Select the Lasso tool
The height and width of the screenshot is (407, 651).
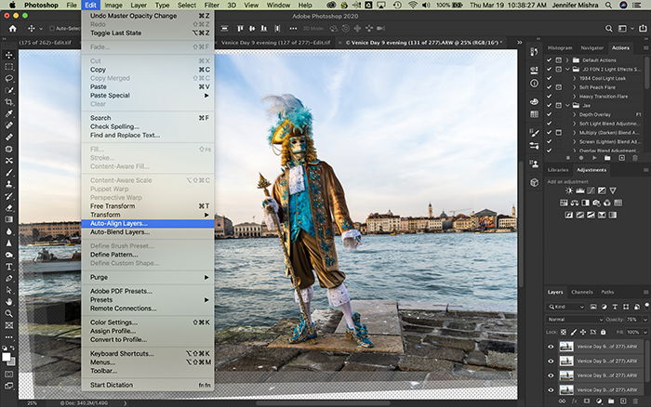coord(8,78)
